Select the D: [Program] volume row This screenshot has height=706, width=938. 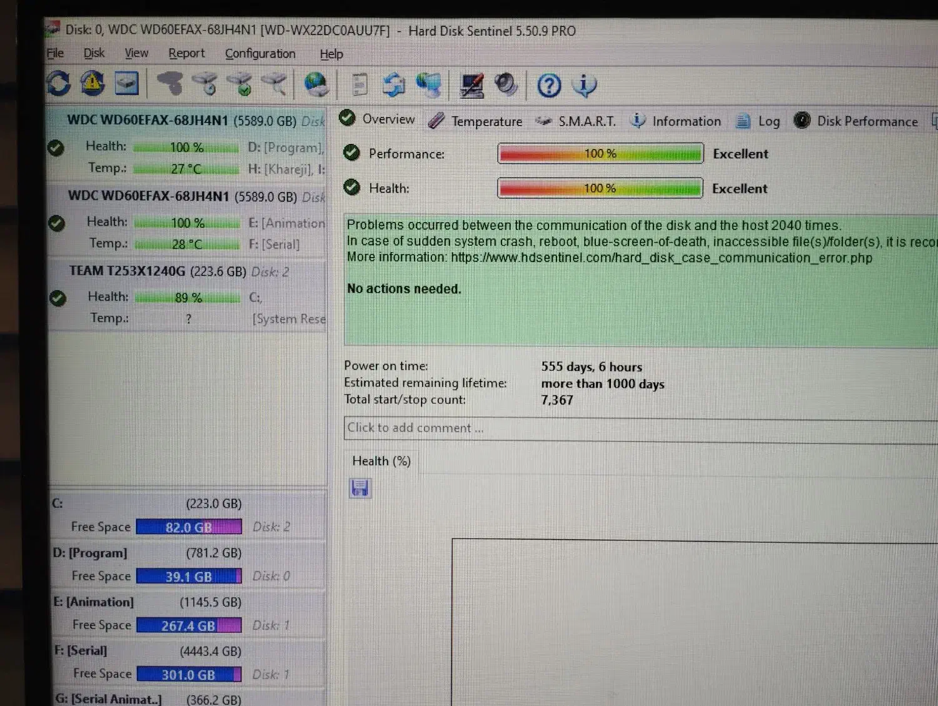(x=188, y=565)
